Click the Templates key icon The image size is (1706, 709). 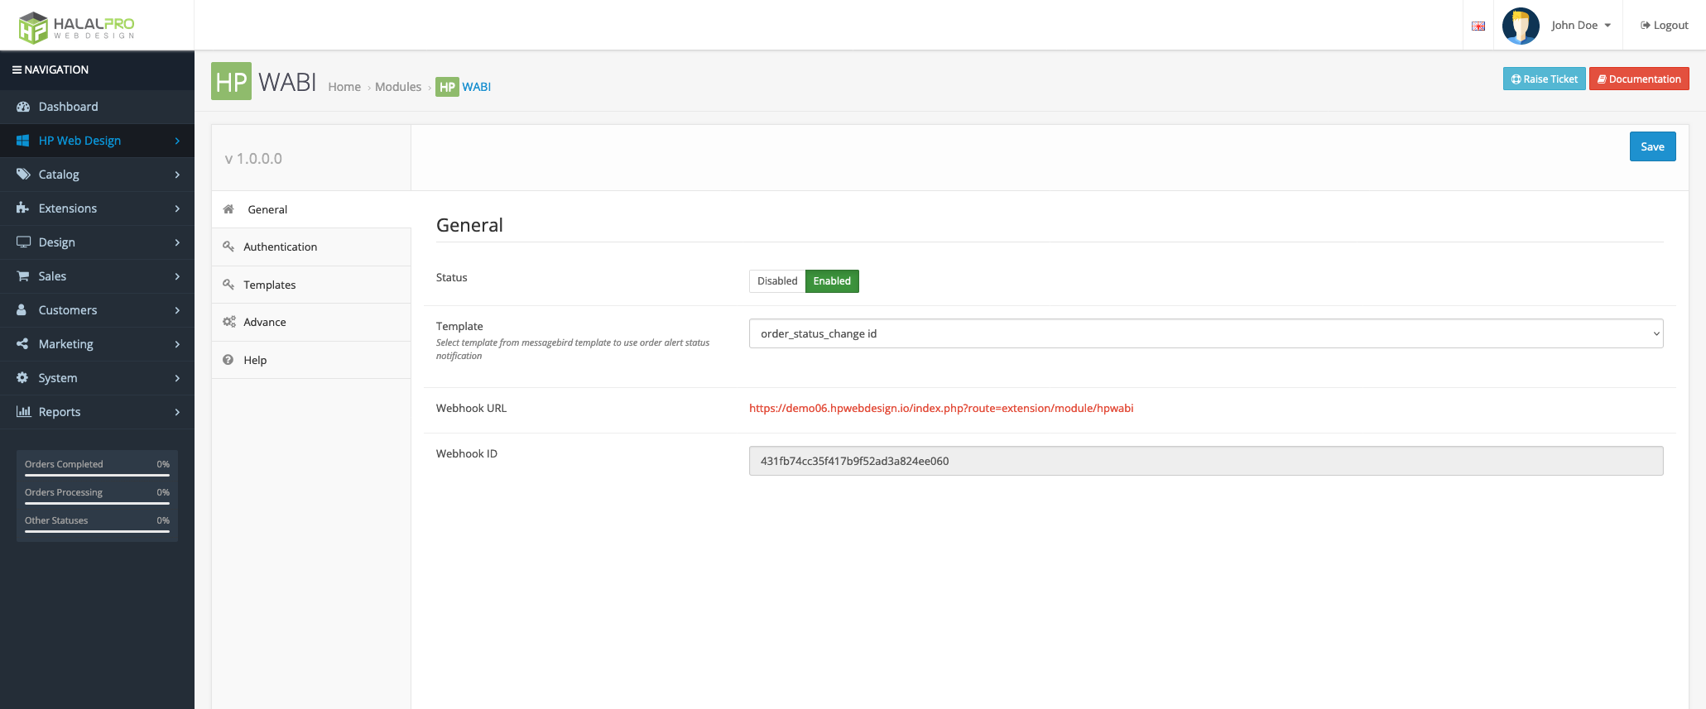[228, 285]
